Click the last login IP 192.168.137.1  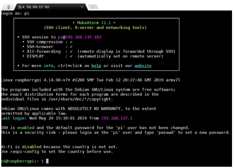(x=117, y=118)
